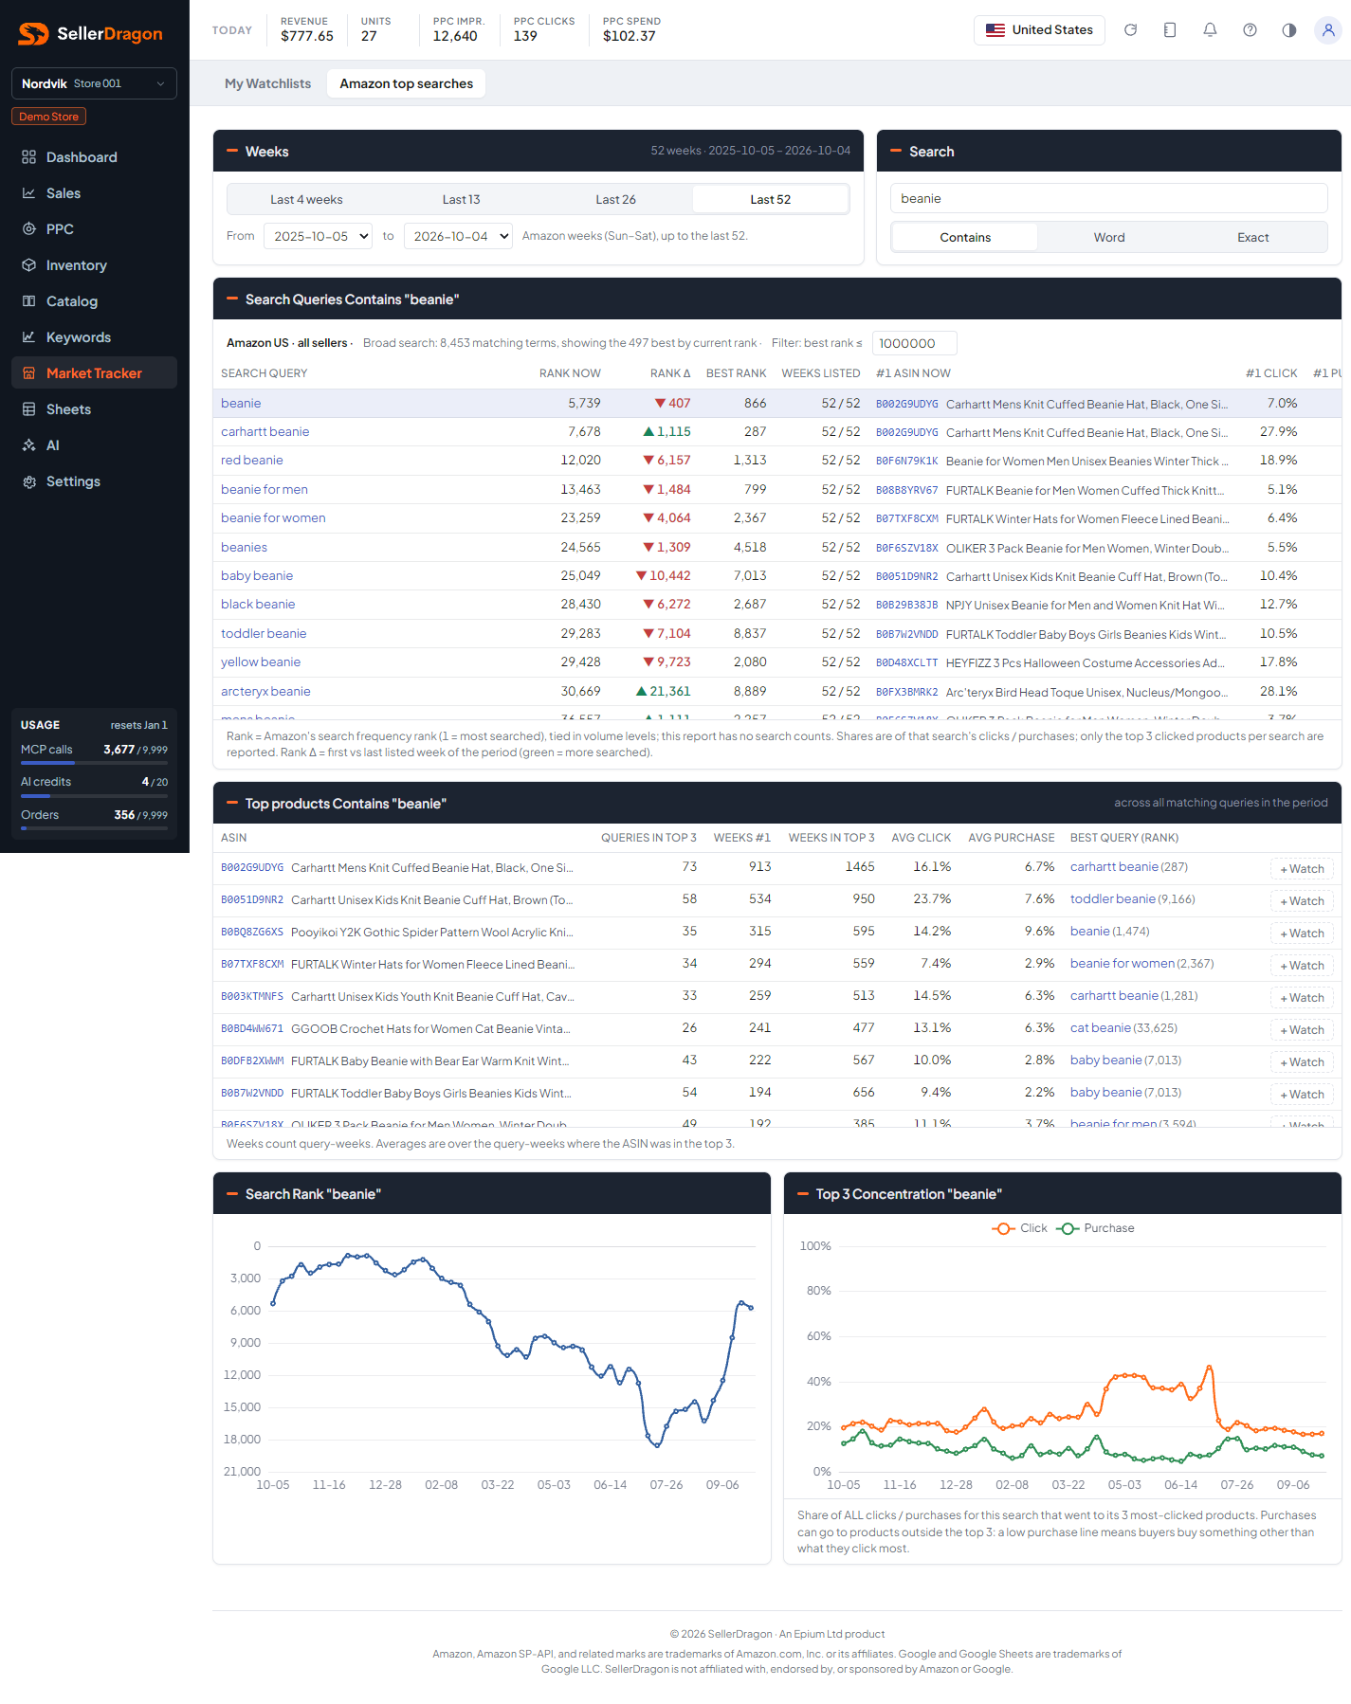Image resolution: width=1351 pixels, height=1704 pixels.
Task: Switch search mode to Exact
Action: 1252,237
